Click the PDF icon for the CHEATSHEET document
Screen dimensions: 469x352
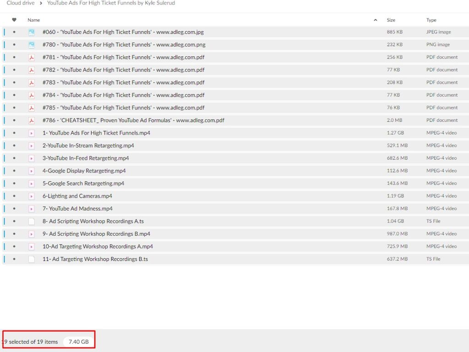[31, 120]
